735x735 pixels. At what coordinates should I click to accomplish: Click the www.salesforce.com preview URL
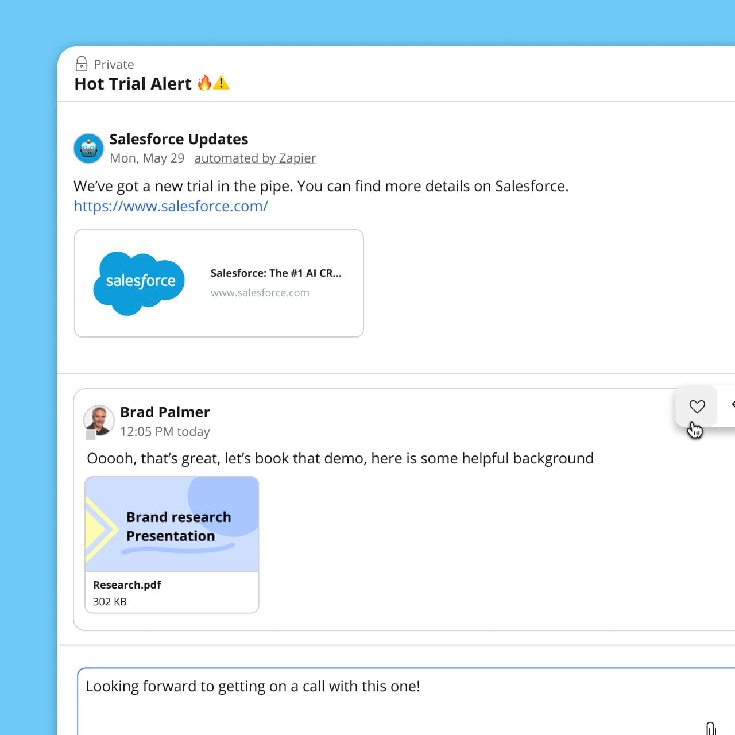[x=260, y=293]
